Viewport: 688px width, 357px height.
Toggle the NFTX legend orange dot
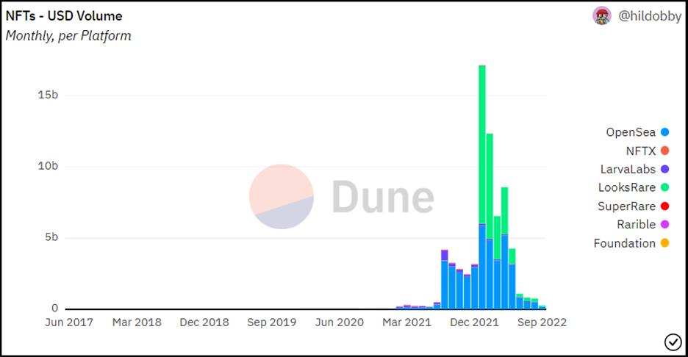664,151
